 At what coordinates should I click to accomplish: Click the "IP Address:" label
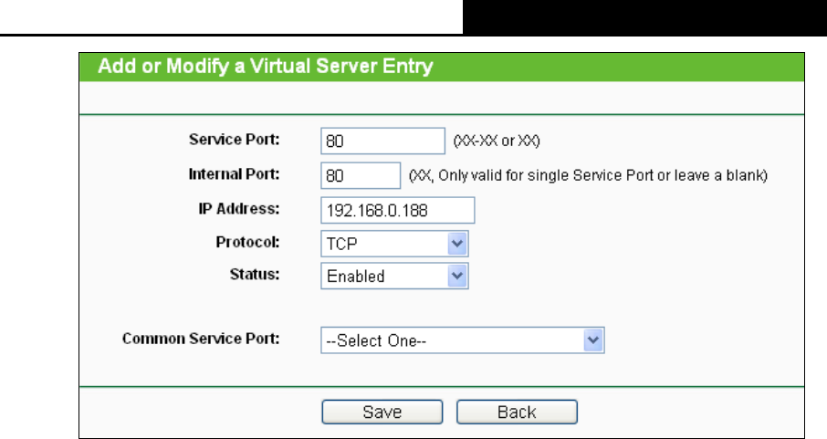coord(239,209)
